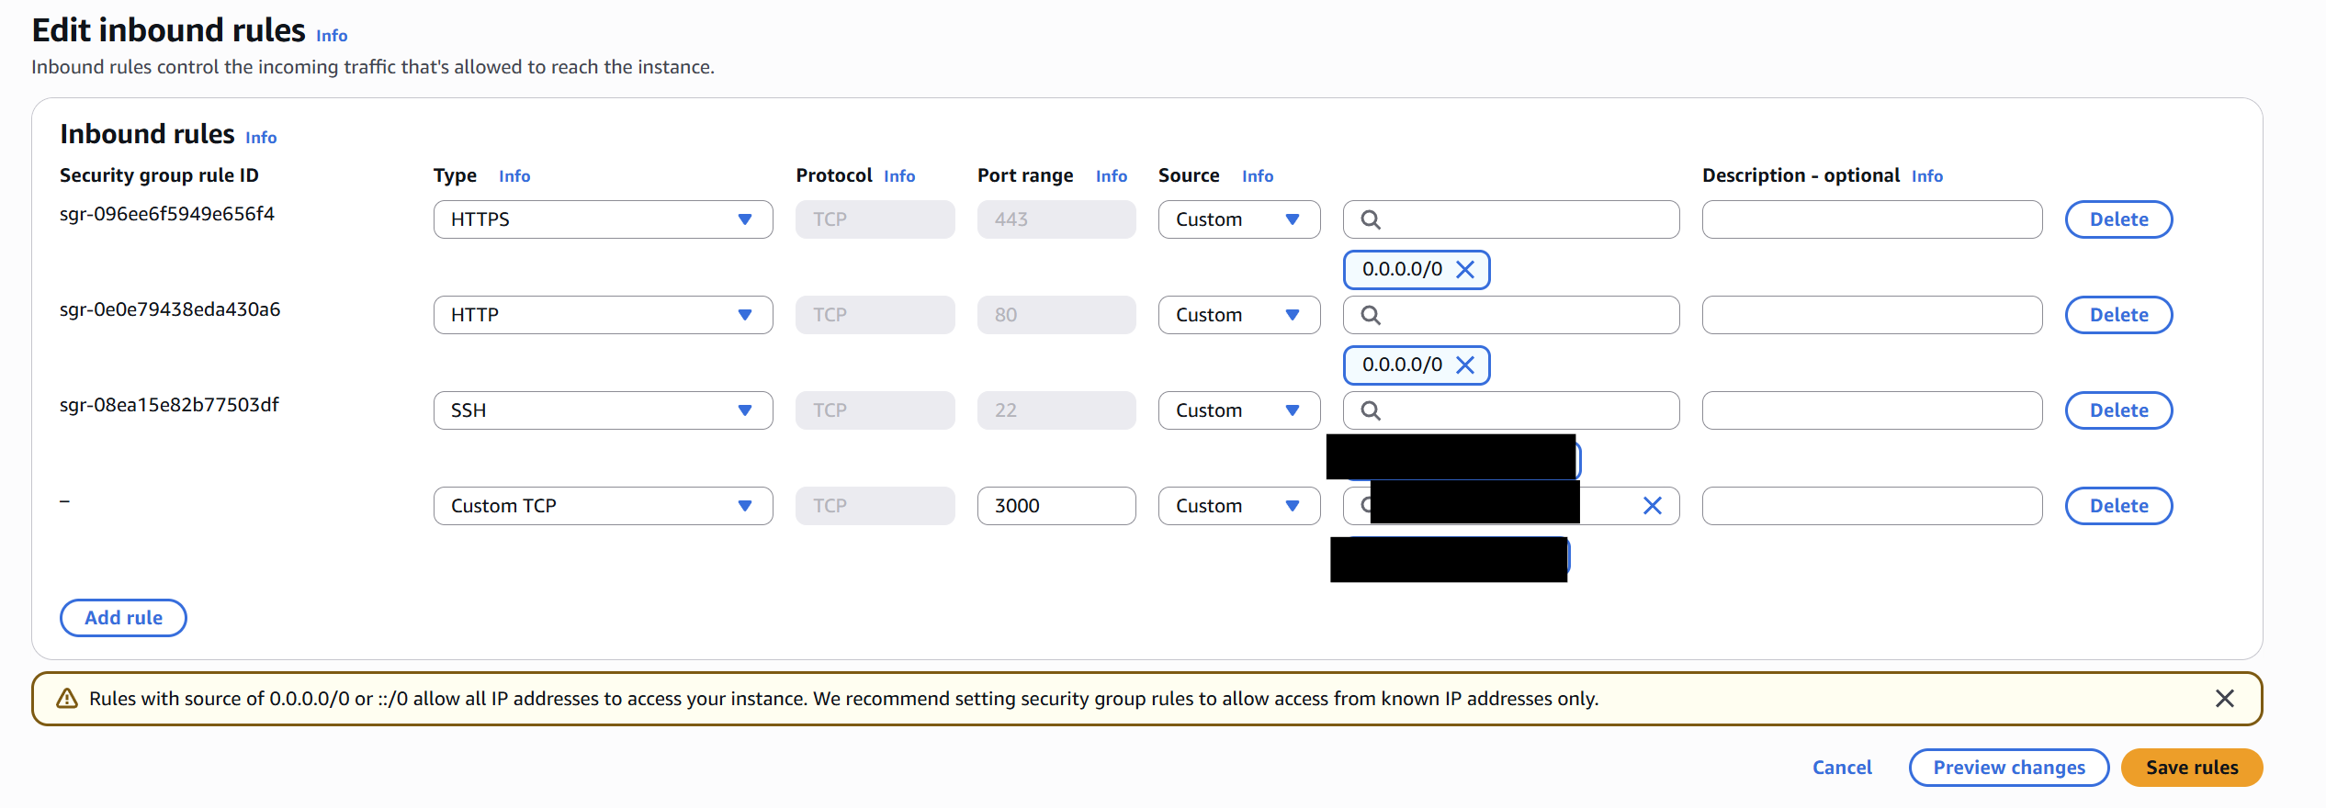Open the Custom TCP type dropdown

603,506
